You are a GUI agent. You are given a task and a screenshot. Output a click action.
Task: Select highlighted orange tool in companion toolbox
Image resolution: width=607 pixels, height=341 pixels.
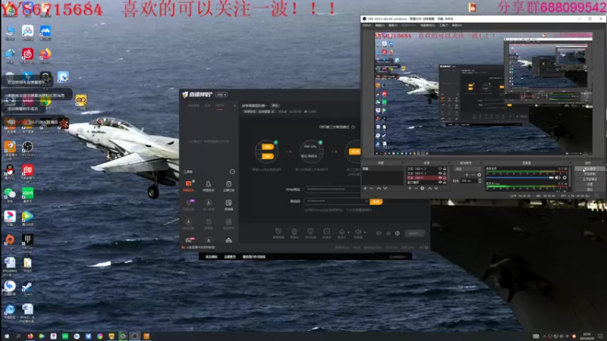(x=188, y=186)
